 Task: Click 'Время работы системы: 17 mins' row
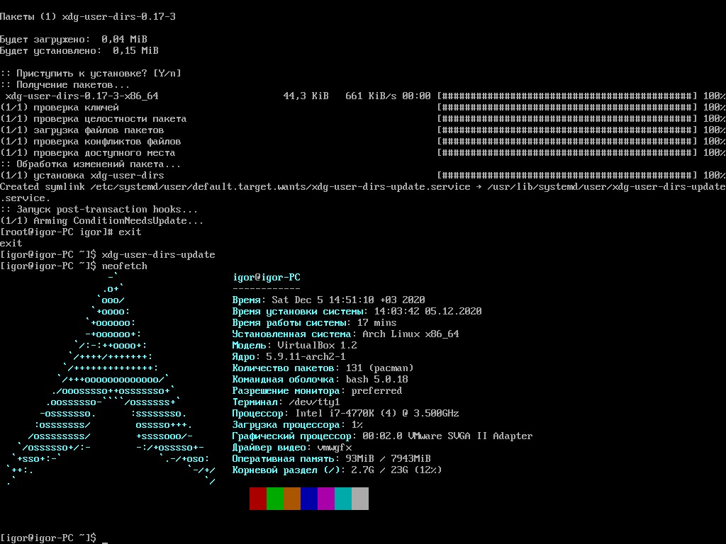pyautogui.click(x=314, y=322)
